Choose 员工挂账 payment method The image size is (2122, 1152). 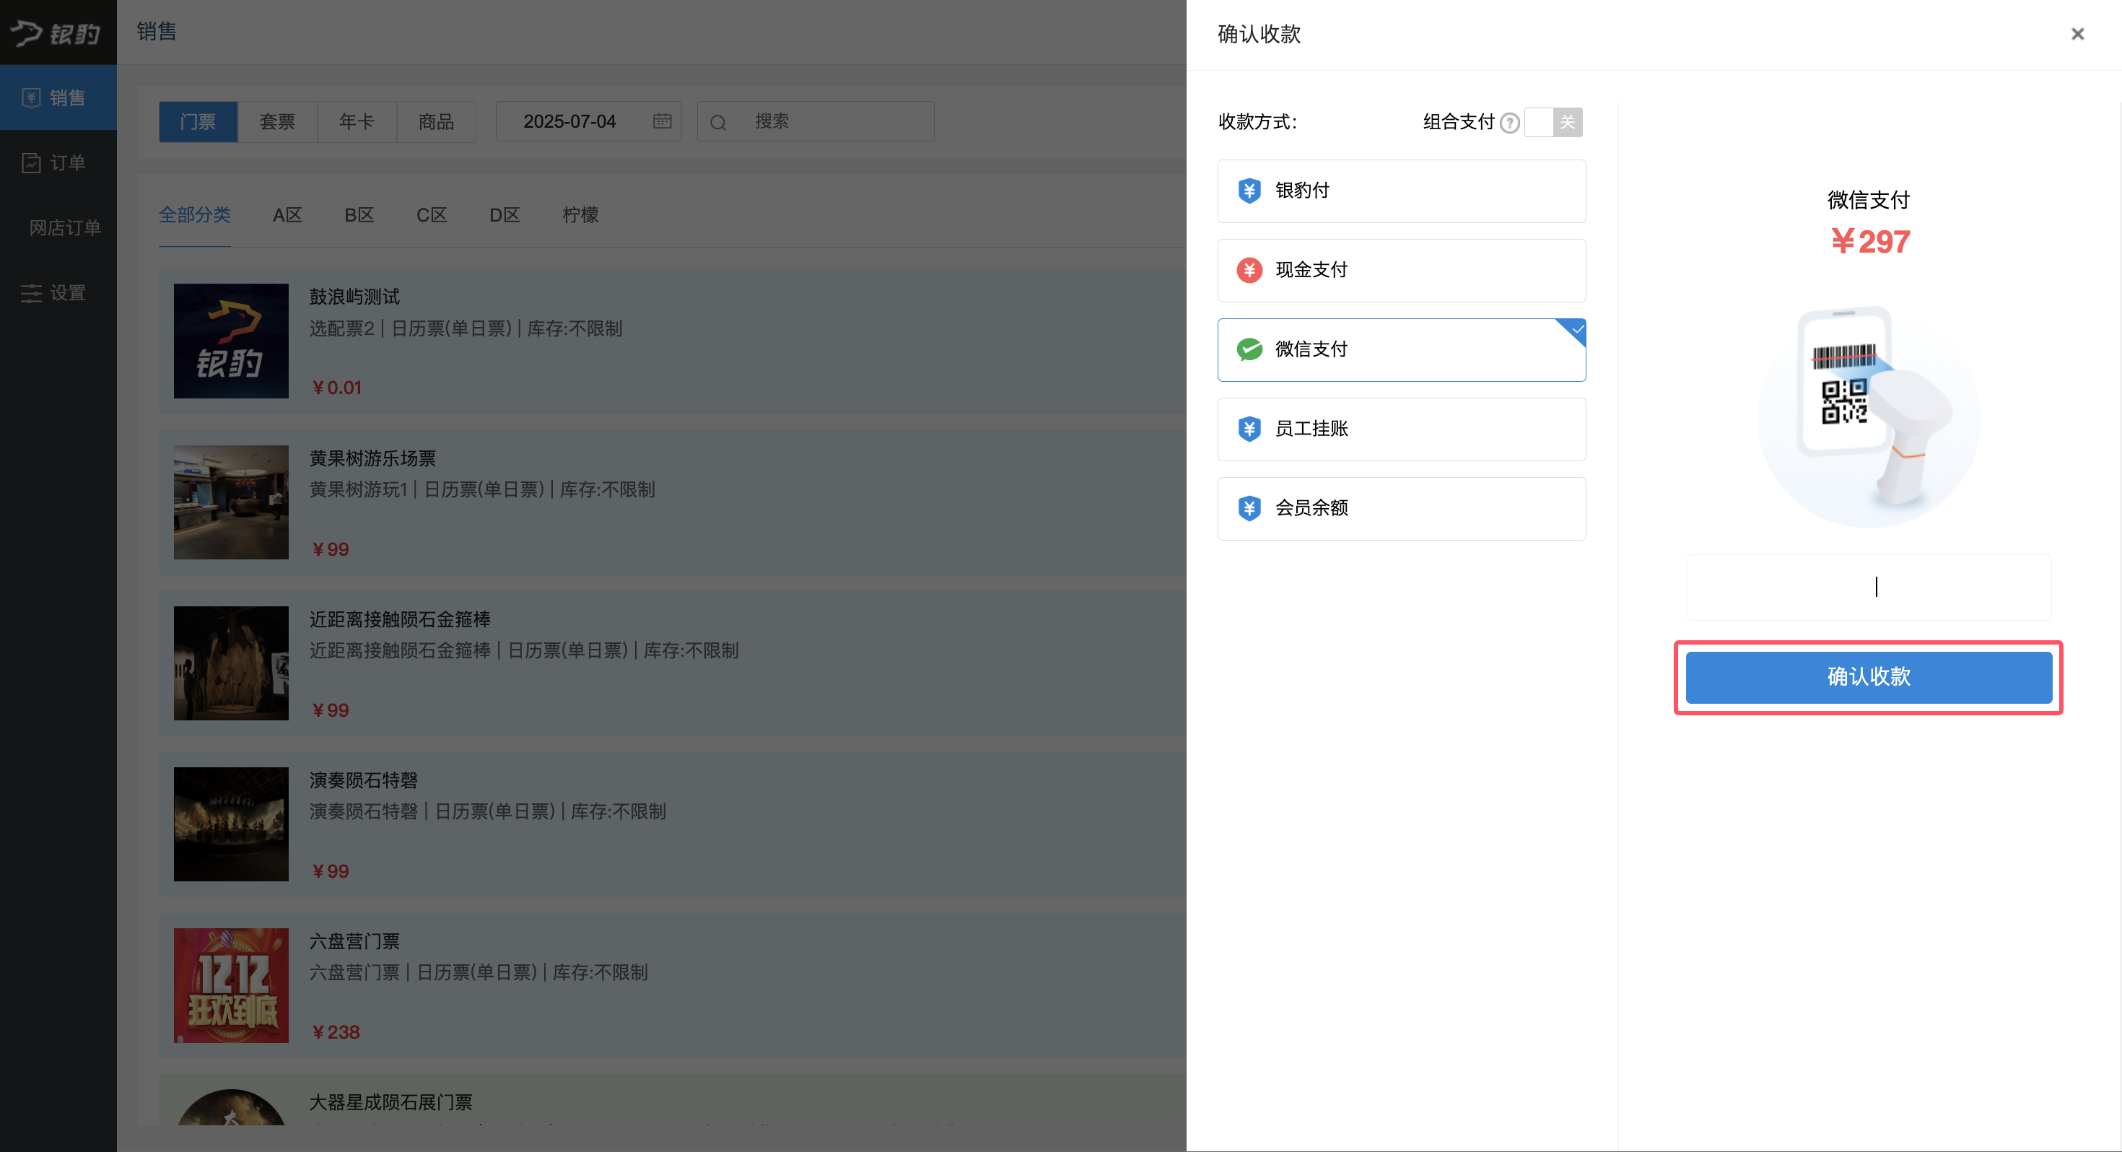(1401, 429)
